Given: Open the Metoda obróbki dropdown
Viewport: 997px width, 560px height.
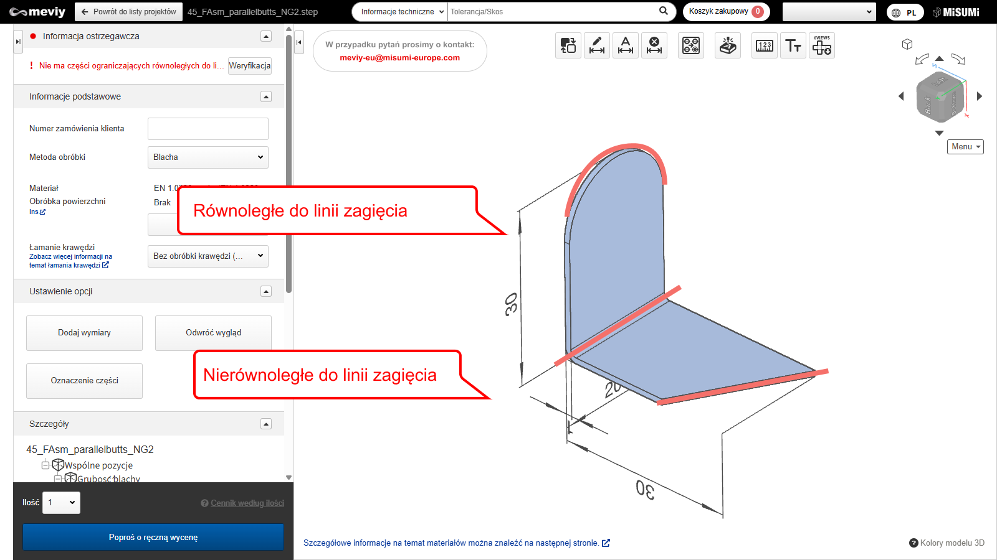Looking at the screenshot, I should pos(208,157).
